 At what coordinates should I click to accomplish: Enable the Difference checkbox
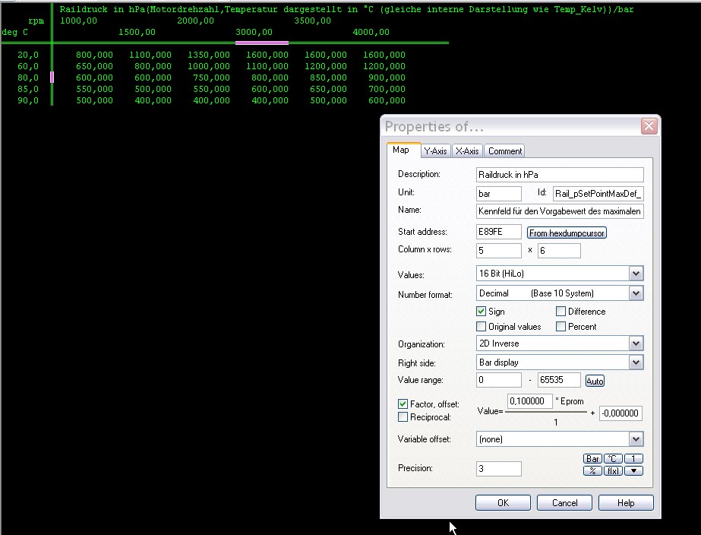tap(560, 312)
